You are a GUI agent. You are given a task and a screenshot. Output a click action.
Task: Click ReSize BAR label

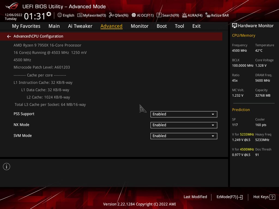[220, 15]
